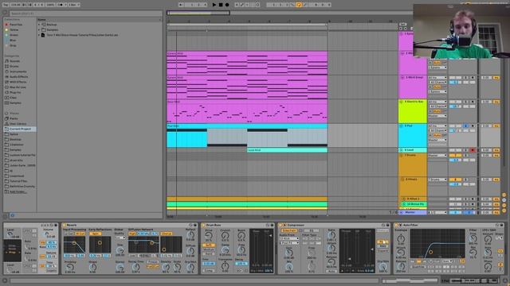Toggle the Track Delay show-hide button

pos(504,211)
